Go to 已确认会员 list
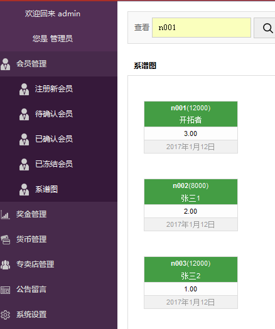 click(x=58, y=139)
